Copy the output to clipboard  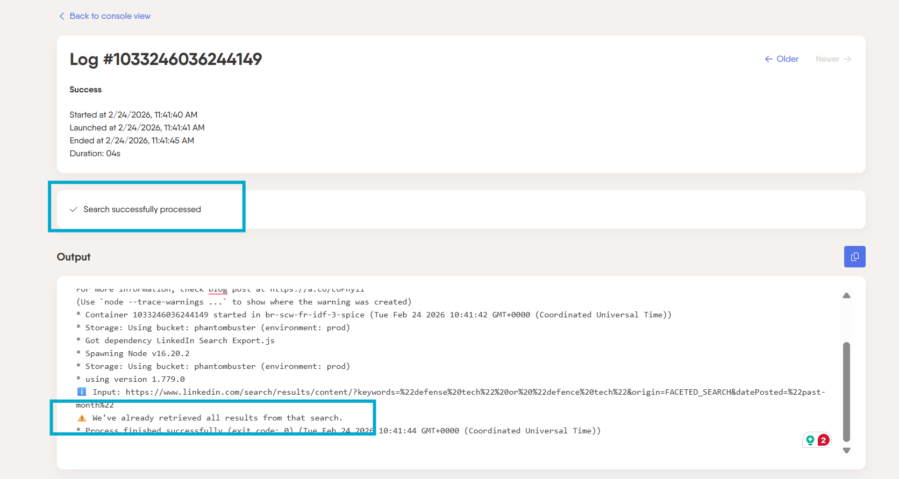click(x=855, y=257)
